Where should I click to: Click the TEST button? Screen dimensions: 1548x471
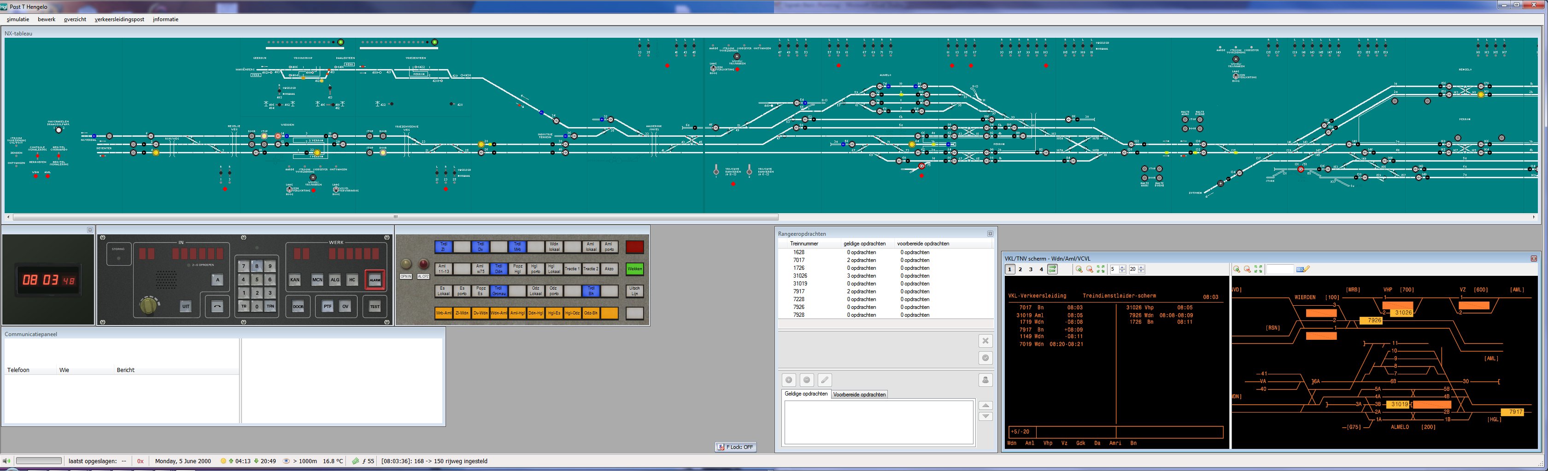pos(375,306)
